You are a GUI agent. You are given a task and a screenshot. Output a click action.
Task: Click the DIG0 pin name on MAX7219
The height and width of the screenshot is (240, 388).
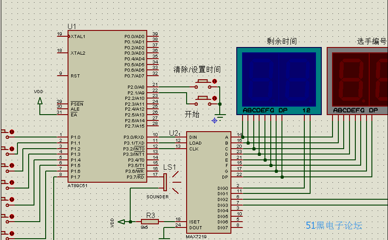tap(223, 188)
